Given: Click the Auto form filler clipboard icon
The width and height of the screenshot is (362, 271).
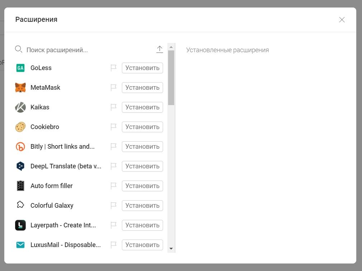Looking at the screenshot, I should point(20,186).
